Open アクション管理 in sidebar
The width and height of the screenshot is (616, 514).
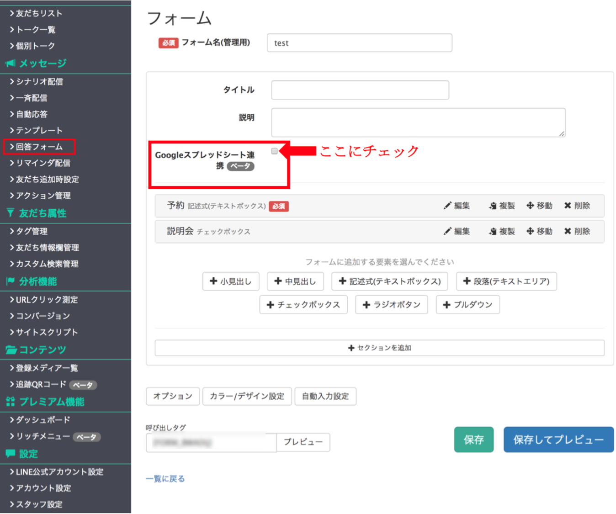(43, 196)
